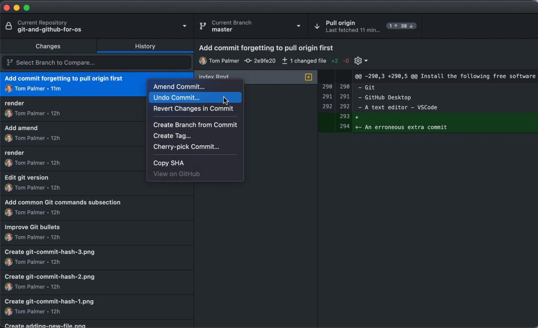538x328 pixels.
Task: Click added line 294 in diff
Action: click(x=428, y=127)
